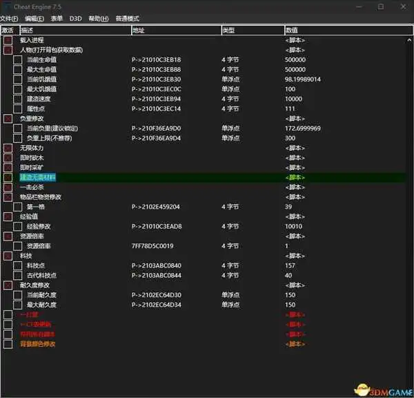This screenshot has height=398, width=414.
Task: Click the 数值 column header
Action: click(x=349, y=30)
